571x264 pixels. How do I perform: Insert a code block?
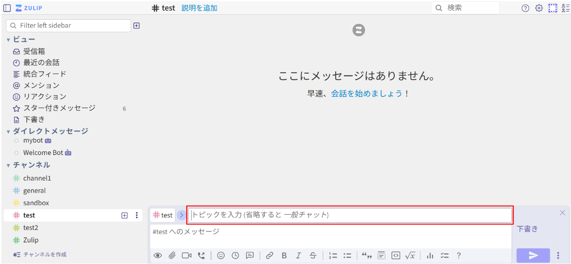coord(396,256)
